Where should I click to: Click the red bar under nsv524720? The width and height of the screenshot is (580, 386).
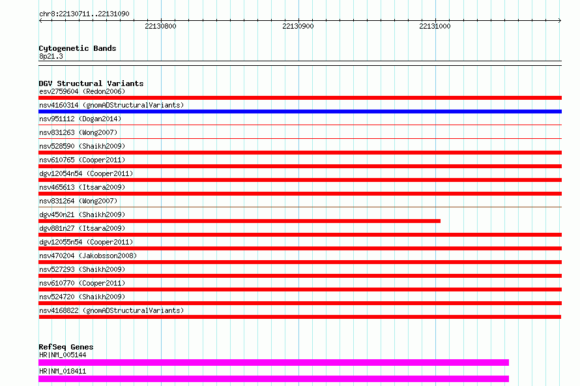pos(300,303)
